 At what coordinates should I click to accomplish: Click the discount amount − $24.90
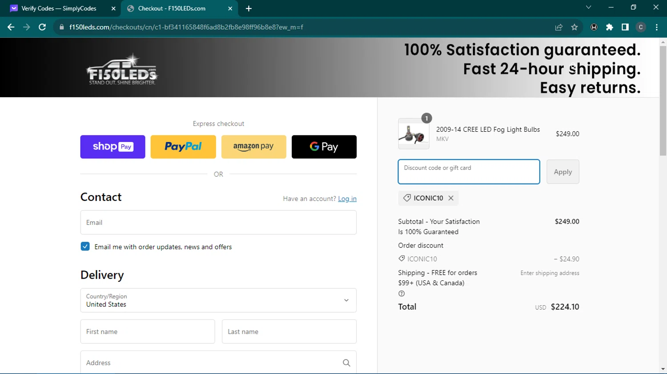click(566, 259)
